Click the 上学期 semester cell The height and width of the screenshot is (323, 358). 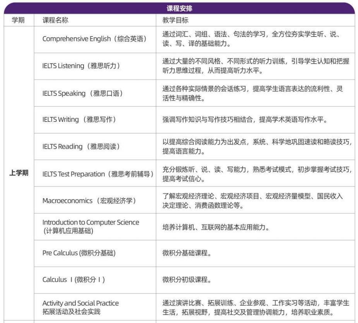point(19,173)
